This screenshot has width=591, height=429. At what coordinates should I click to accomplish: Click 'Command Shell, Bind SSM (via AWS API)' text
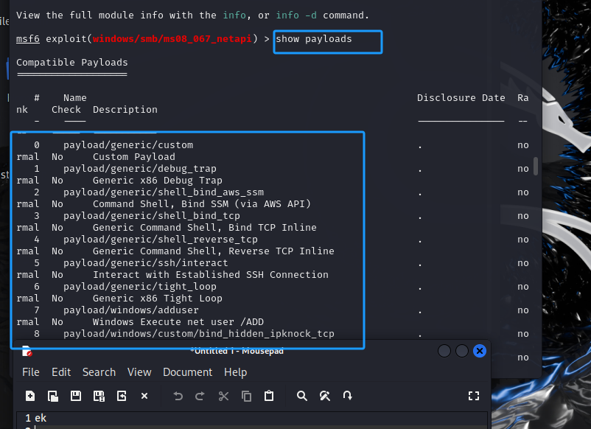click(x=202, y=204)
